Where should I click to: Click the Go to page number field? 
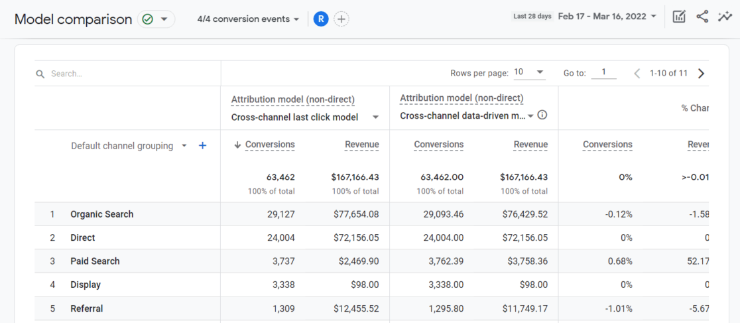click(603, 72)
